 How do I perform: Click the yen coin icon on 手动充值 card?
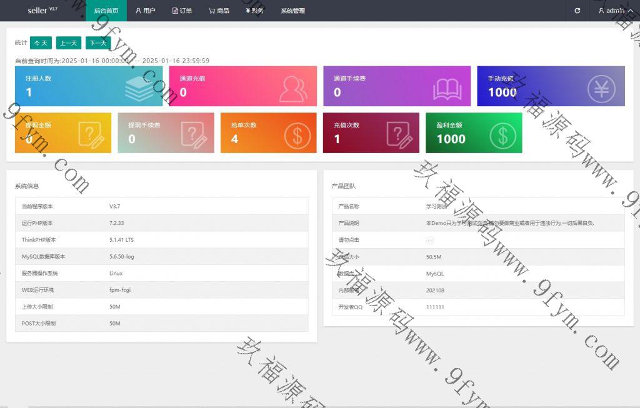pos(601,88)
